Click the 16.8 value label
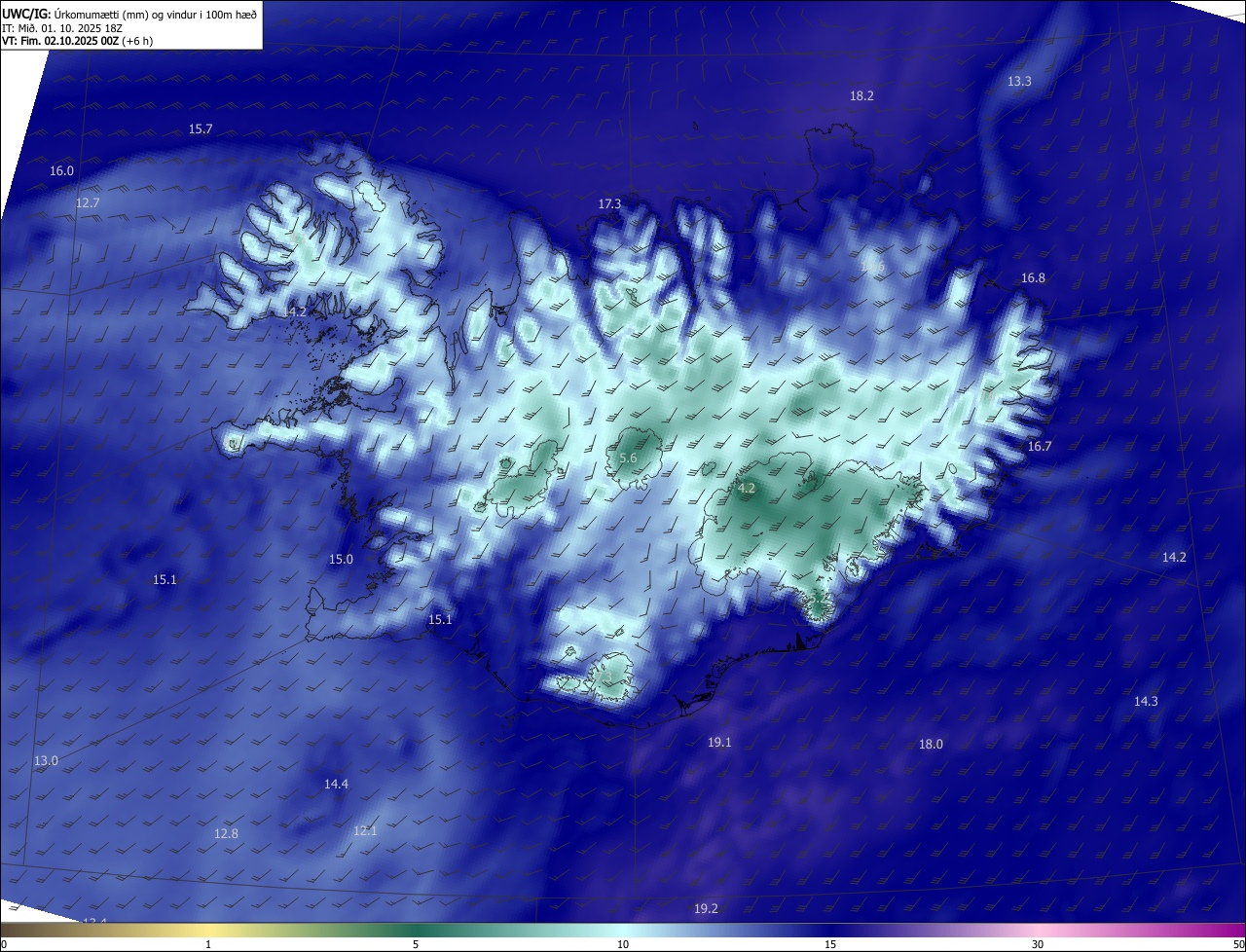Screen dimensions: 1246x952 point(1033,278)
